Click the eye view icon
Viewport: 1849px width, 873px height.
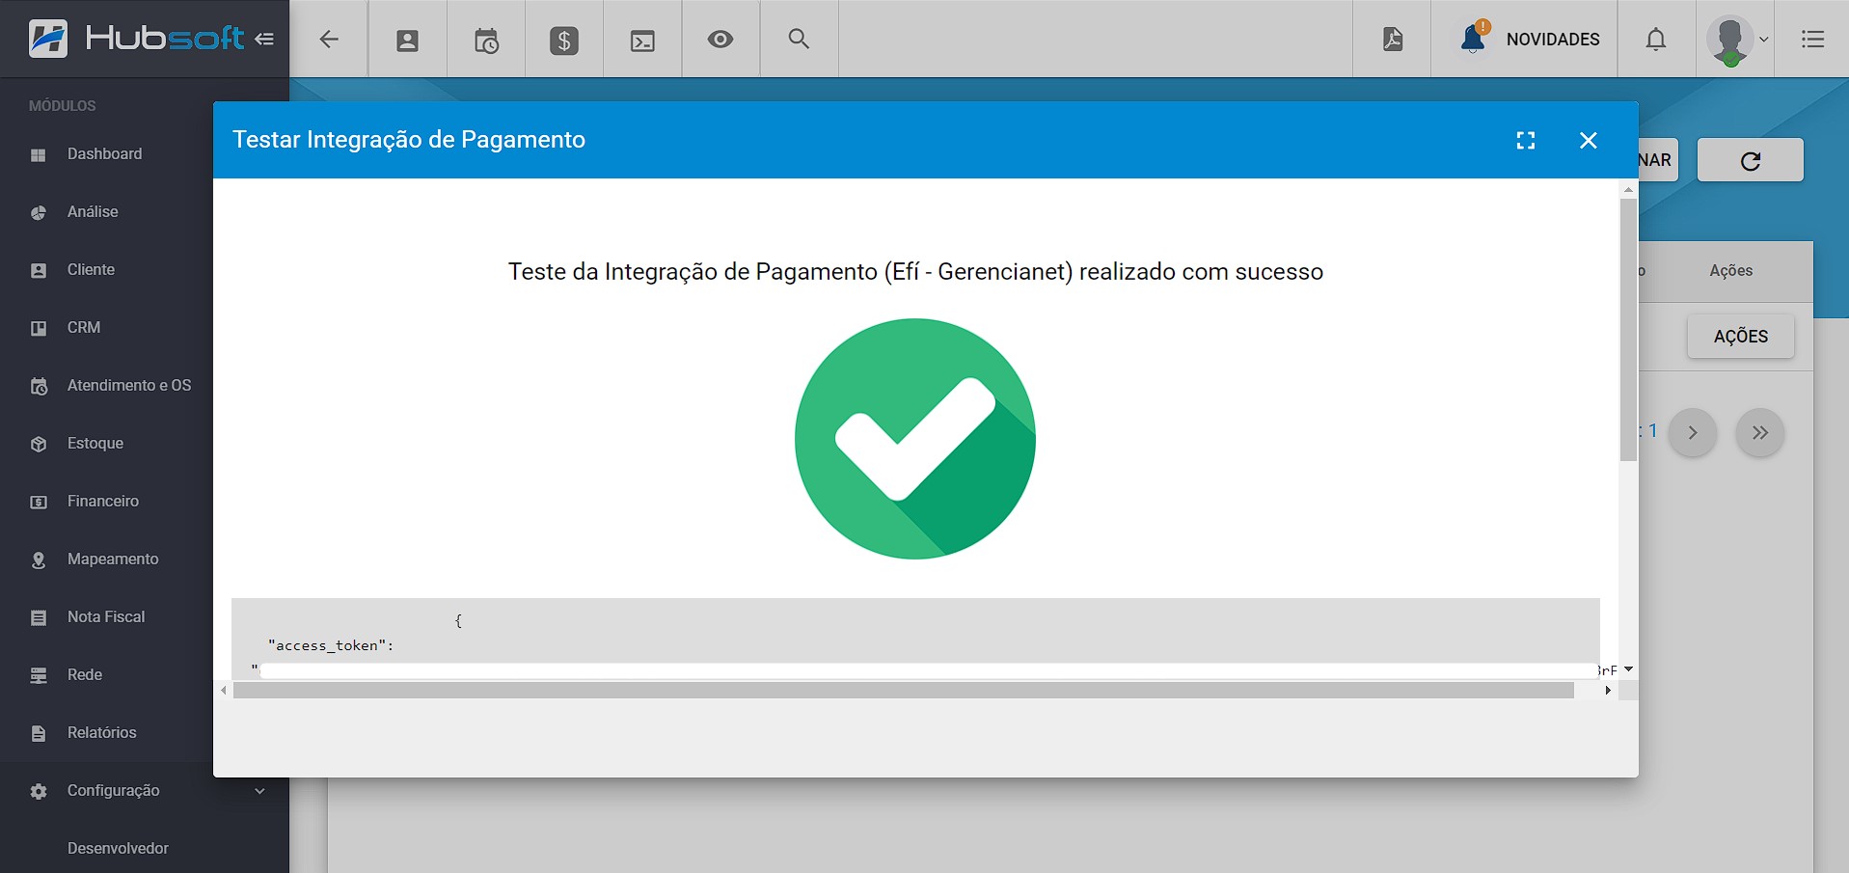[721, 40]
